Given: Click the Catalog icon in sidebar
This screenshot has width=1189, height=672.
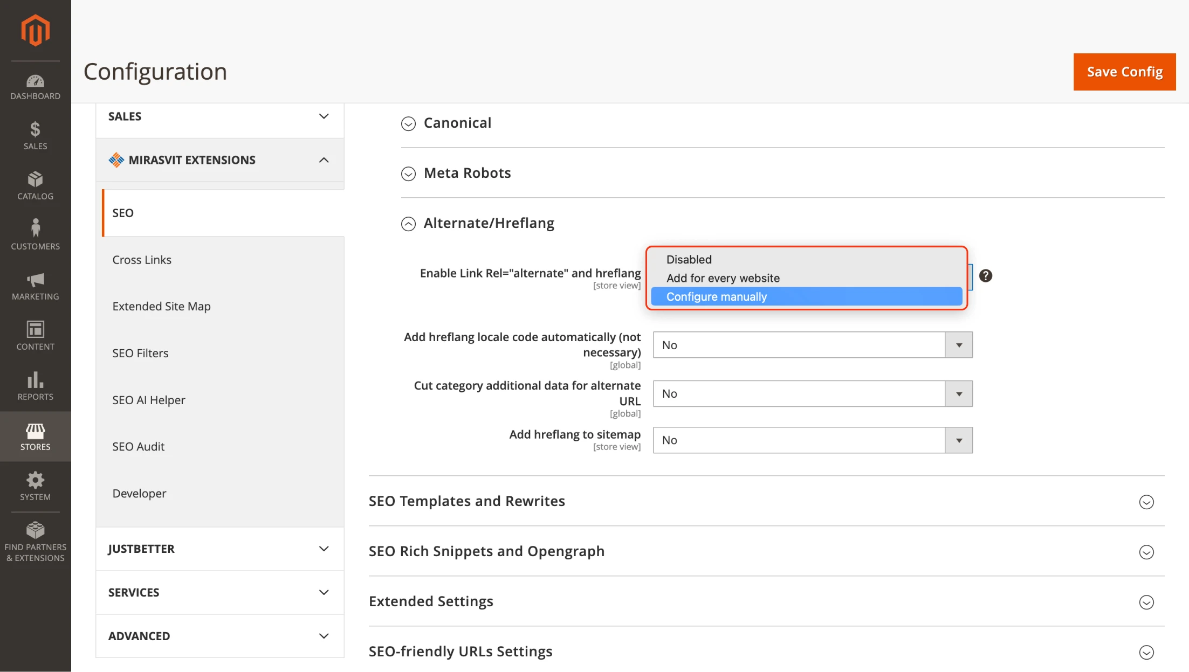Looking at the screenshot, I should (35, 179).
